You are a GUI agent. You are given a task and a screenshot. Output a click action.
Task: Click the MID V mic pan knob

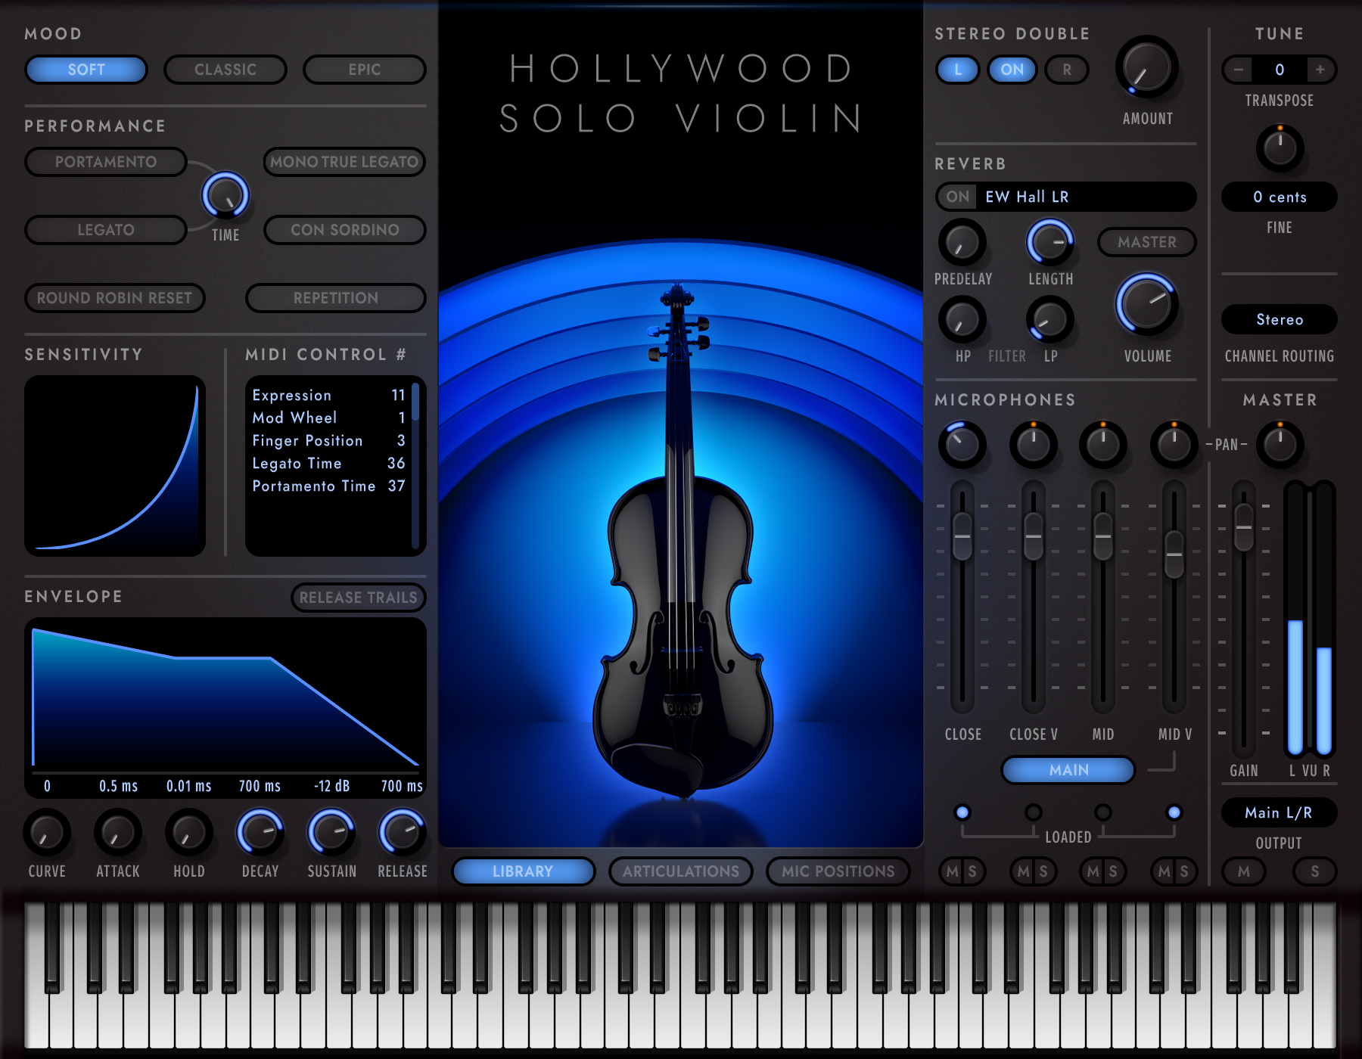[x=1174, y=444]
